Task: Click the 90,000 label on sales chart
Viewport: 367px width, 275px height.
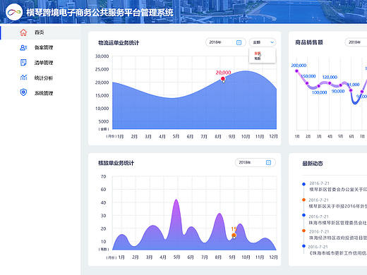Action: pos(338,91)
